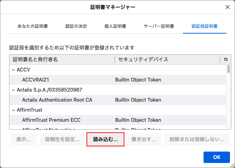
Task: Confirm with the blue OK button
Action: 217,157
